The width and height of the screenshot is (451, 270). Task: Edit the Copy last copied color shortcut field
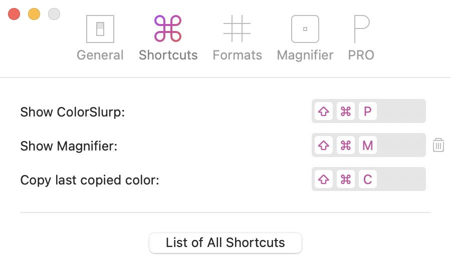(x=401, y=179)
